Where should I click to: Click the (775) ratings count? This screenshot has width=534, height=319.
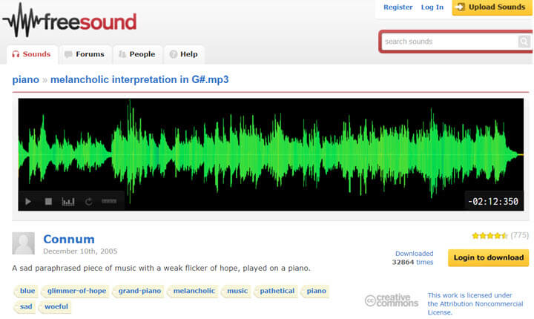tap(519, 235)
